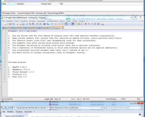Click the Save Recorded Macro icon
Viewport: 145px width, 117px height.
(98, 24)
